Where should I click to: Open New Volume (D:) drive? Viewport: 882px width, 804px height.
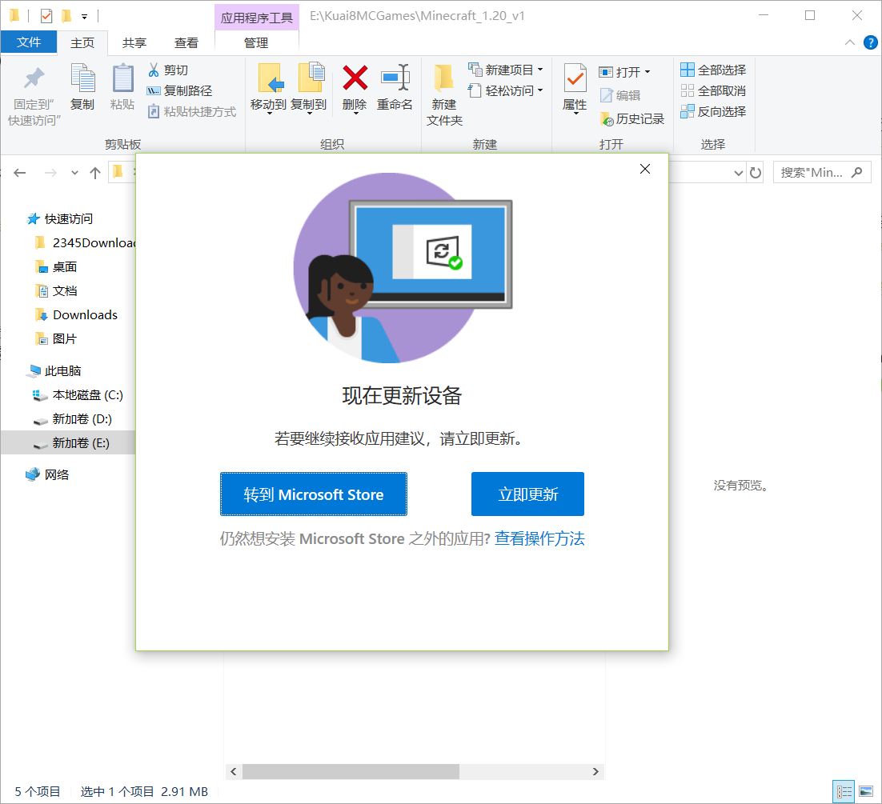click(x=73, y=419)
